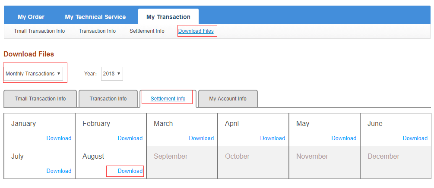Viewport: 434px width, 188px height.
Task: Download the January file
Action: pos(59,138)
